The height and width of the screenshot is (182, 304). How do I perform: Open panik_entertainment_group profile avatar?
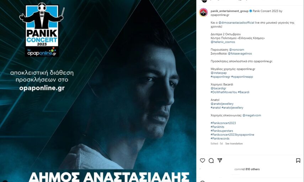click(x=203, y=12)
